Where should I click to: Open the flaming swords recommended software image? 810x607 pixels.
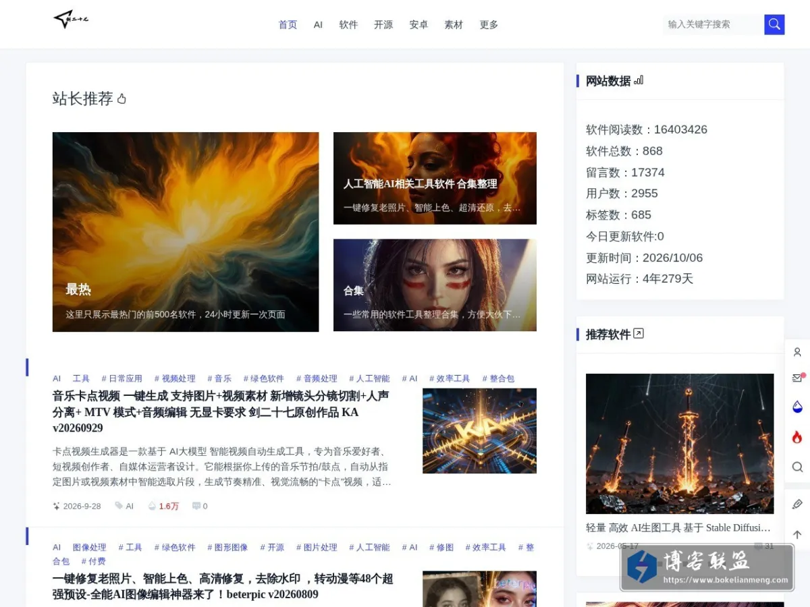tap(680, 444)
